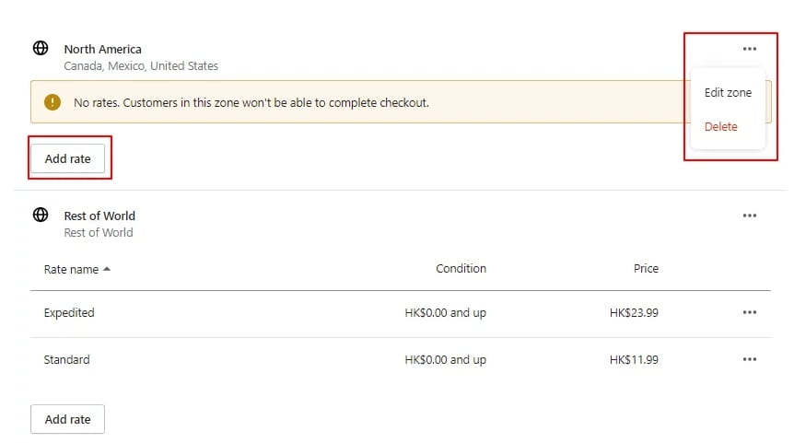The height and width of the screenshot is (443, 794).
Task: Add a rate to North America zone
Action: (x=68, y=158)
